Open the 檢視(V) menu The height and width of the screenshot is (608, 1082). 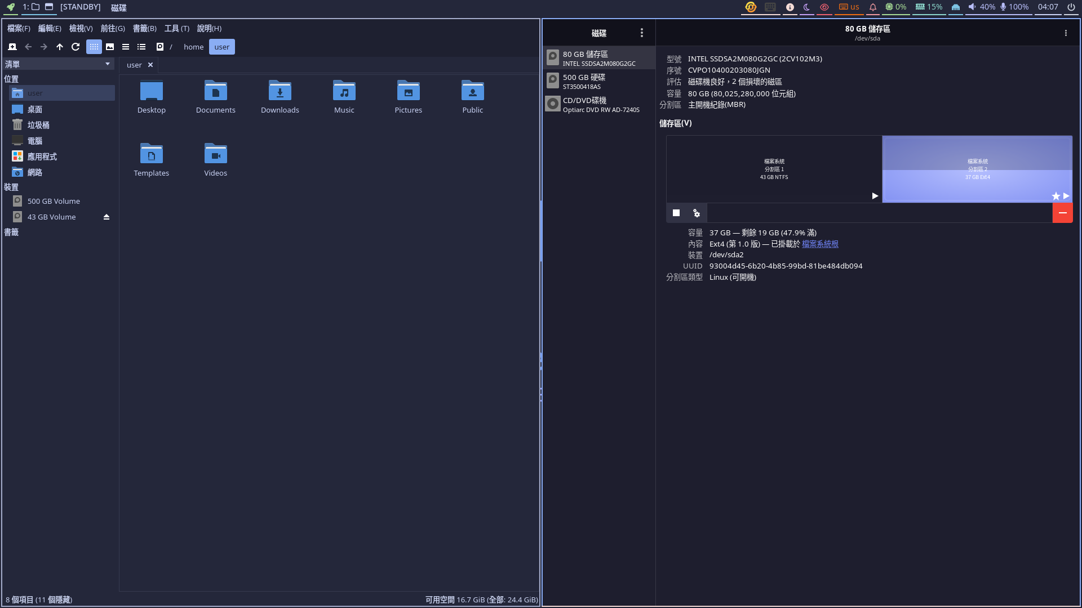[81, 28]
